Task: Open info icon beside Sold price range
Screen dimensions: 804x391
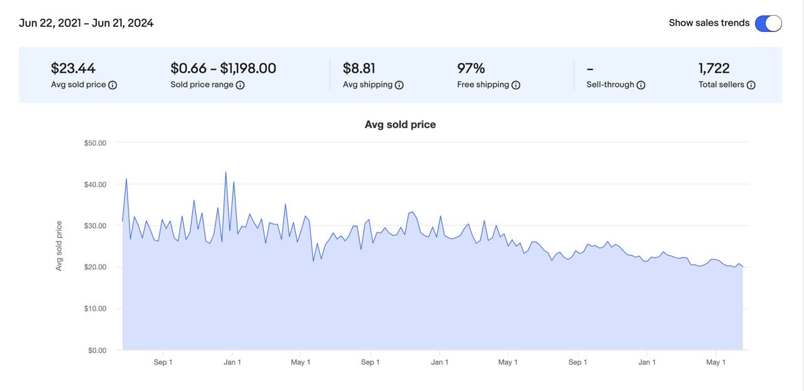Action: coord(240,85)
